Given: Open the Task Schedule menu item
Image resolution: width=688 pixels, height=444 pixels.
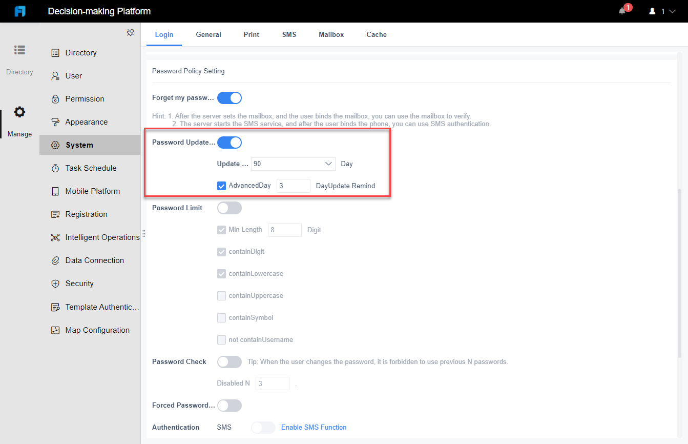Looking at the screenshot, I should pos(90,168).
